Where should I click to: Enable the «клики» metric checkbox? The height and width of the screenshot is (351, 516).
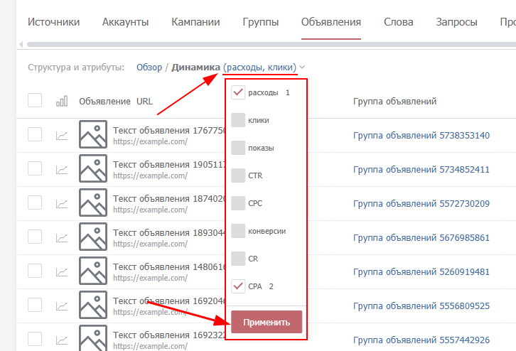tap(238, 120)
